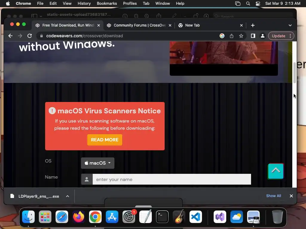Viewport: 306px width, 229px height.
Task: Expand the LDPlayer9 download options chevron
Action: point(68,196)
